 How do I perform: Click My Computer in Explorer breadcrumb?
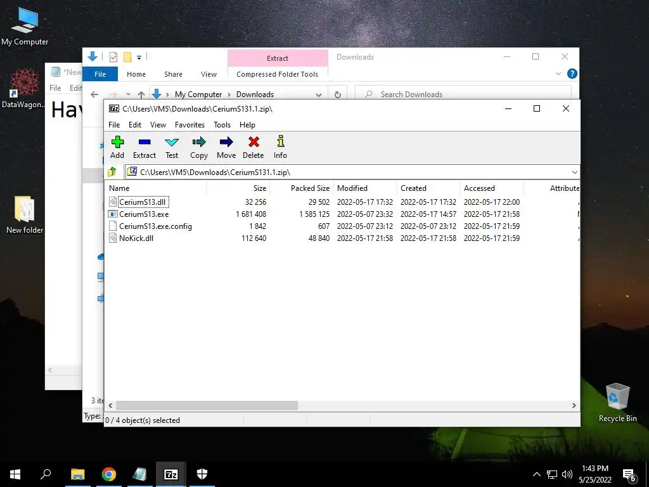click(x=198, y=94)
